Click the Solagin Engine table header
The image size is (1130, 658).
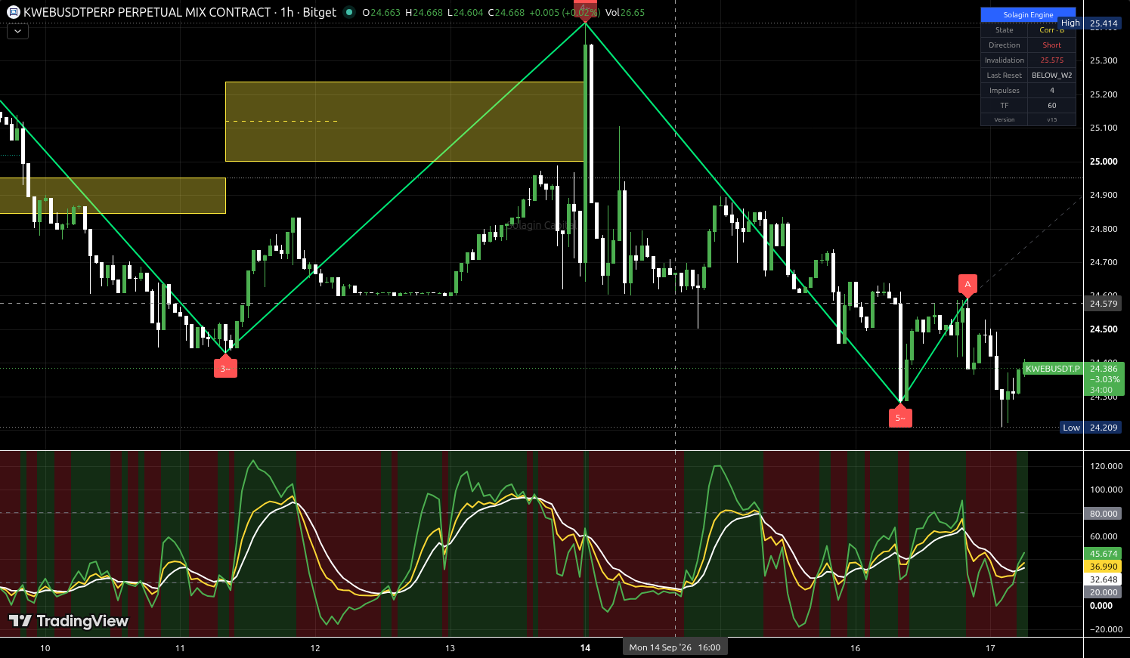pos(1028,14)
